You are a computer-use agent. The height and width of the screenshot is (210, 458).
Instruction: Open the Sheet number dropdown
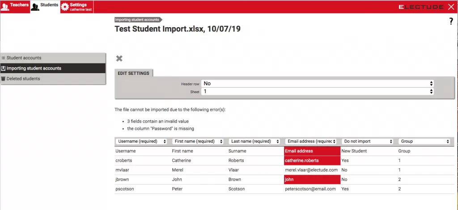click(x=318, y=91)
